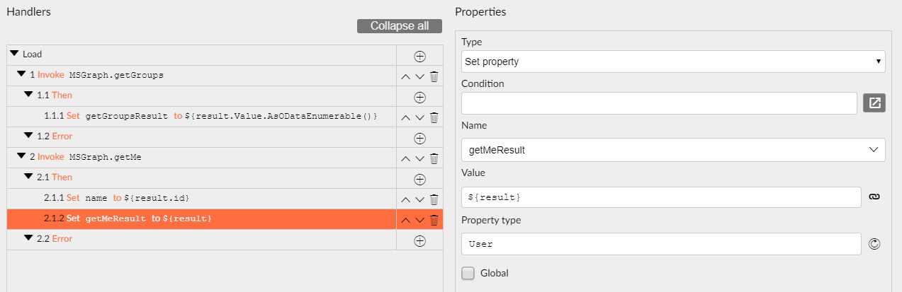
Task: Add a step under 2.2 Error
Action: [419, 241]
